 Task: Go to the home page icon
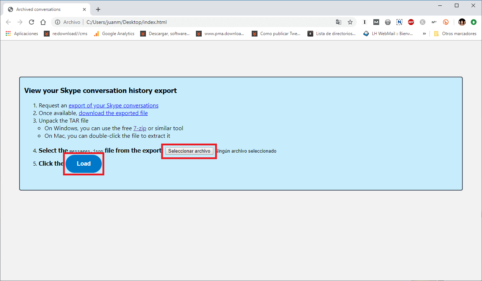point(43,22)
